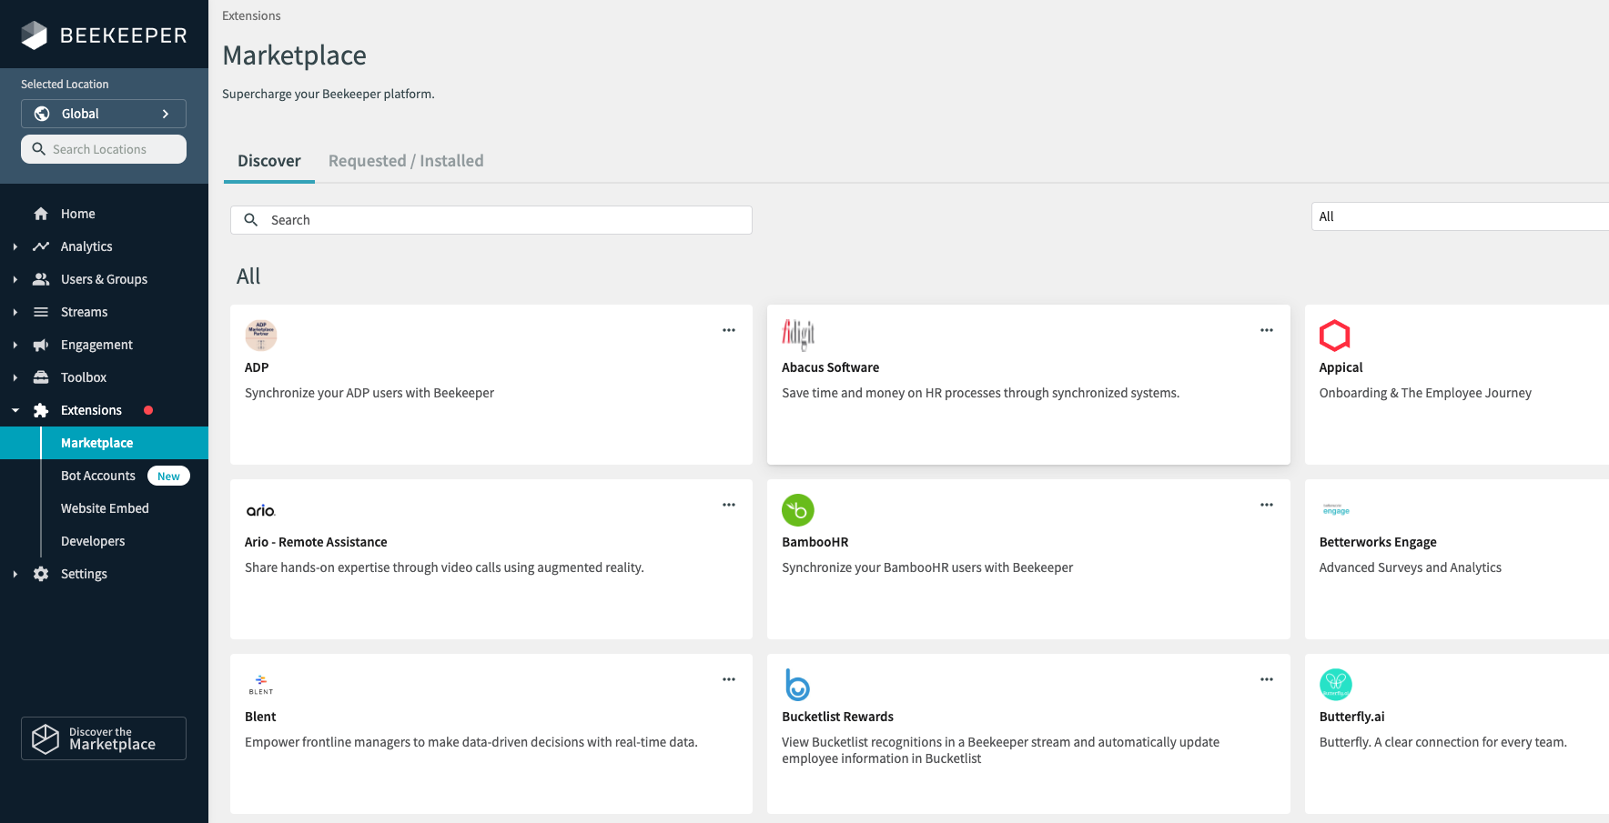1609x823 pixels.
Task: Switch to the Requested / Installed tab
Action: coord(406,160)
